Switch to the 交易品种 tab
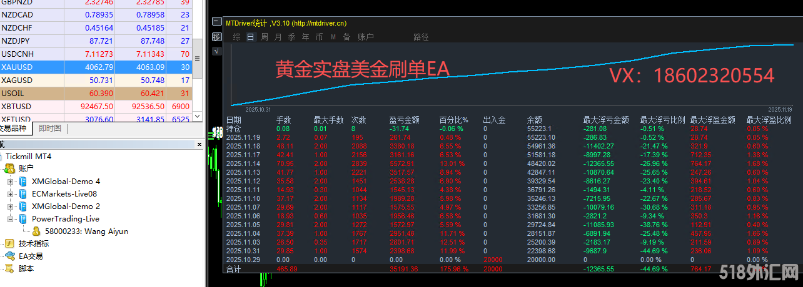 14,129
